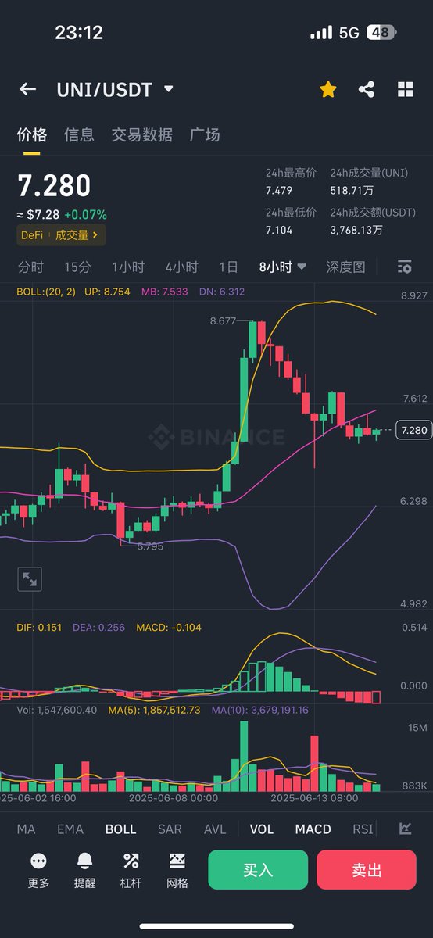Open the 成交量 link with chevron
Image resolution: width=433 pixels, height=938 pixels.
77,234
